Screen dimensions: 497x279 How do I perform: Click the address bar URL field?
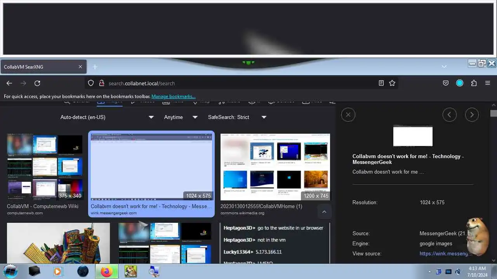coord(241,83)
